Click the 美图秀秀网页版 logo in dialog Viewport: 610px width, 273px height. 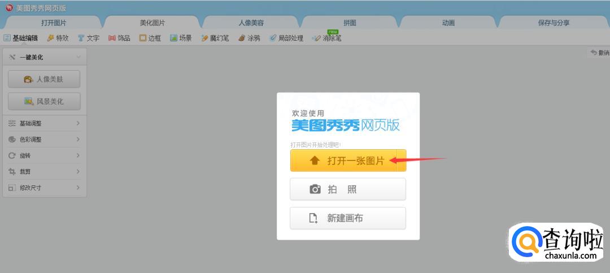(x=346, y=125)
